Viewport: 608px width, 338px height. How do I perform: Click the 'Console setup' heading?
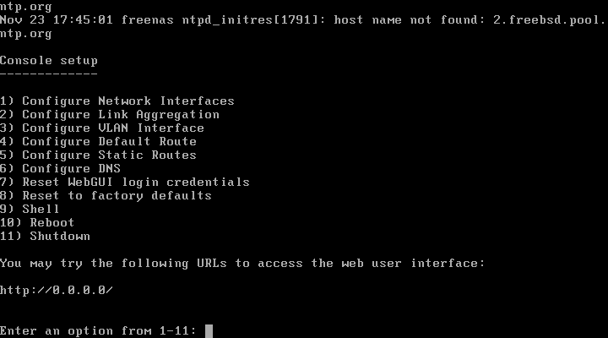(x=49, y=61)
